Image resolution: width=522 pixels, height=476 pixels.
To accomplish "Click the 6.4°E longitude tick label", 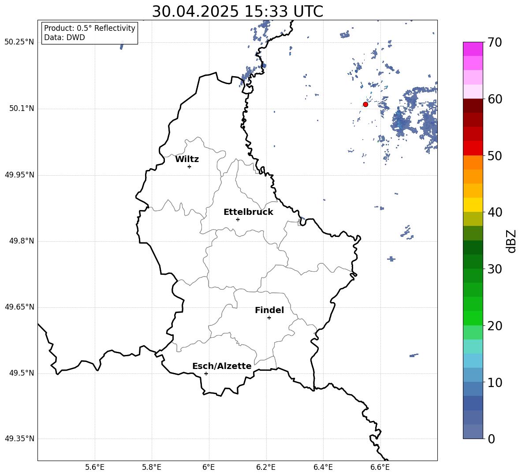I will click(323, 467).
